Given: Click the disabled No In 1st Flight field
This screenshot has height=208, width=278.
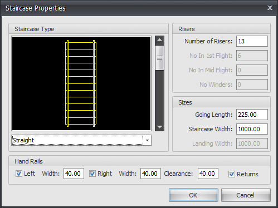Looking at the screenshot, I should [252, 56].
